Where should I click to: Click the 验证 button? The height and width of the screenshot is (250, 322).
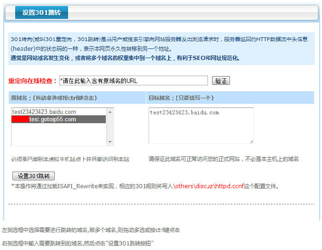click(x=221, y=81)
